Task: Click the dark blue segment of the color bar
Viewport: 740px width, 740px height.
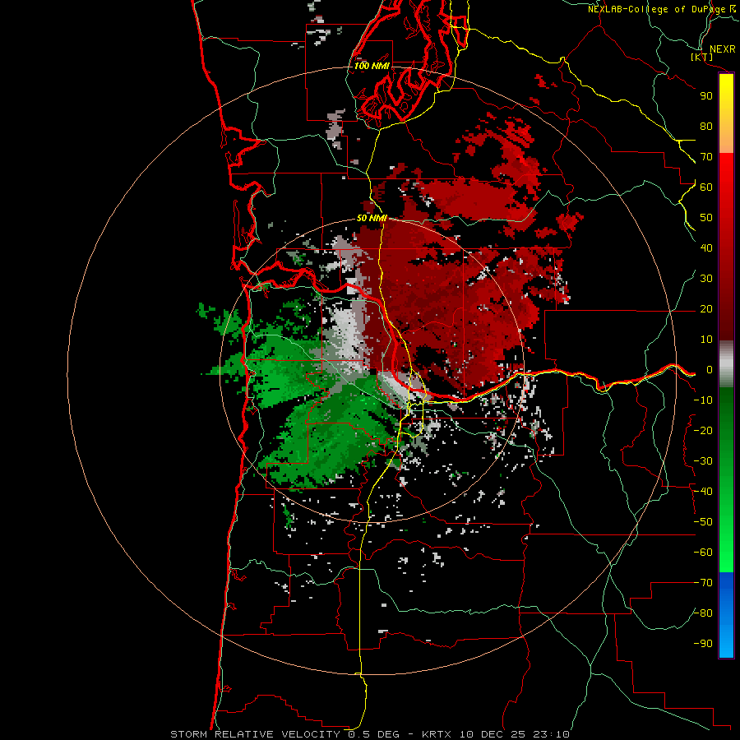Action: coord(726,585)
